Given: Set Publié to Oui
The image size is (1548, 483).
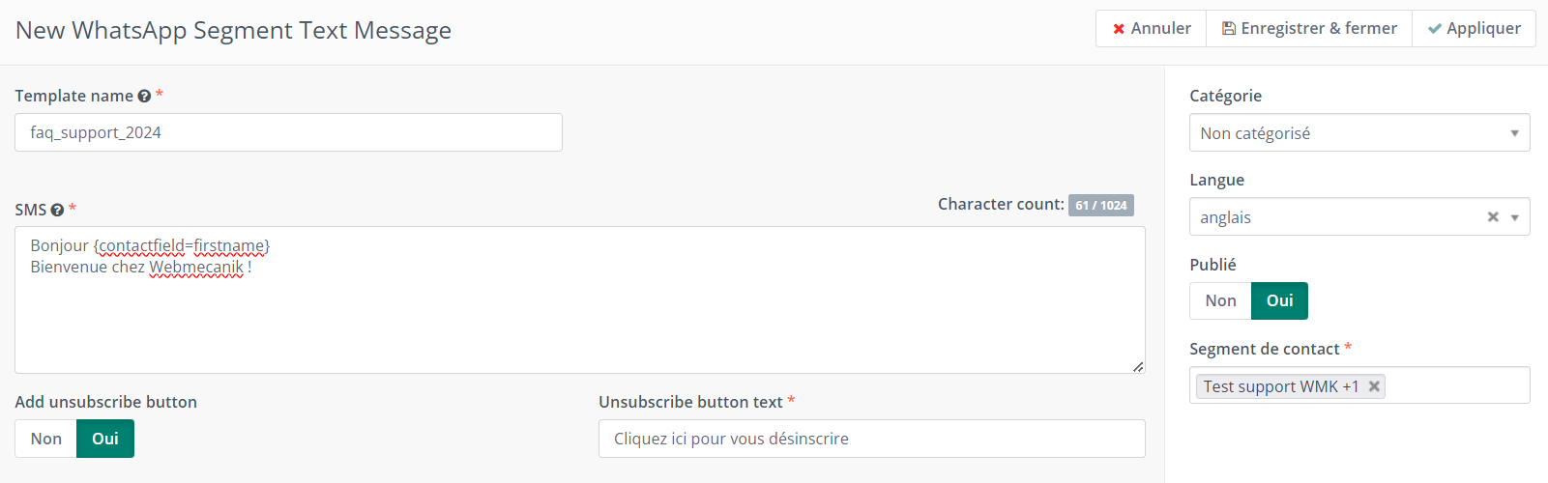Looking at the screenshot, I should coord(1280,300).
